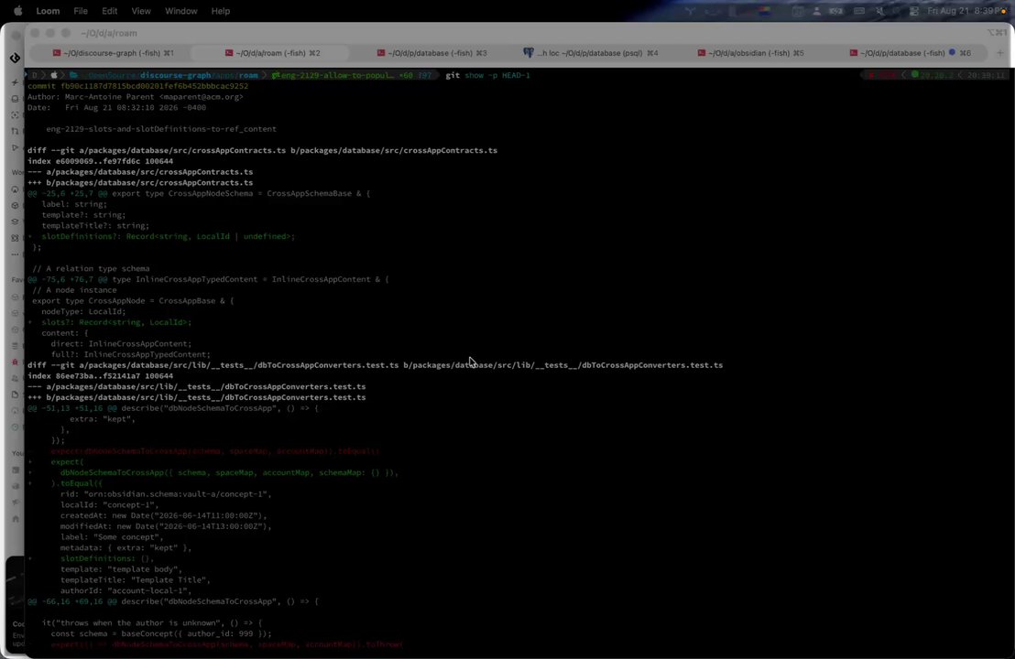Click the terminal icon on the roam tab
Screen dimensions: 1015x659
click(228, 53)
